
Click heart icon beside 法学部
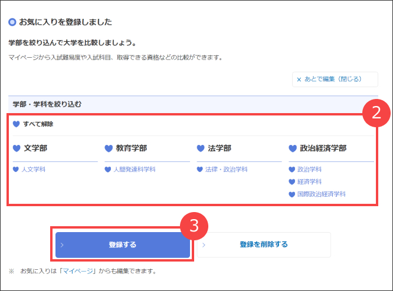[x=201, y=148]
